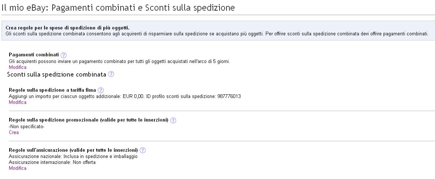Click Crea link for promotional shipping rules
This screenshot has height=179, width=435.
click(x=14, y=133)
